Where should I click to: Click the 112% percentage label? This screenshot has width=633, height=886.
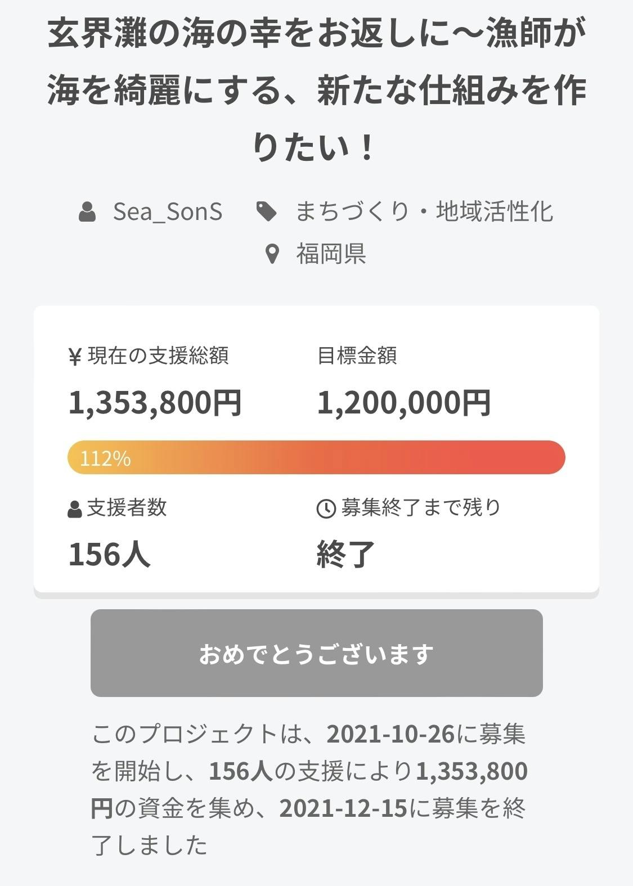(105, 459)
